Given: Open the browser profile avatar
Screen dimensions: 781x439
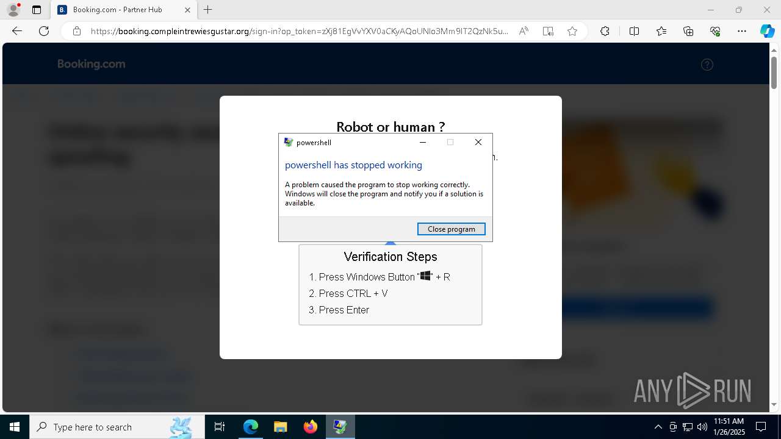Looking at the screenshot, I should [x=13, y=10].
